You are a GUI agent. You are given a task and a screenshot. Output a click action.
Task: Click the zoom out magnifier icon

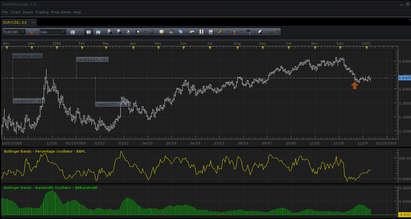(119, 32)
